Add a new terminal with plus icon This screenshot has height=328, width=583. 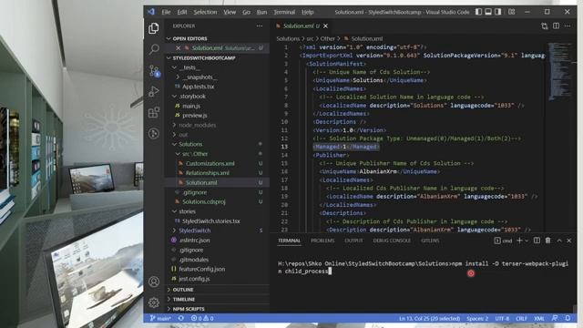519,241
